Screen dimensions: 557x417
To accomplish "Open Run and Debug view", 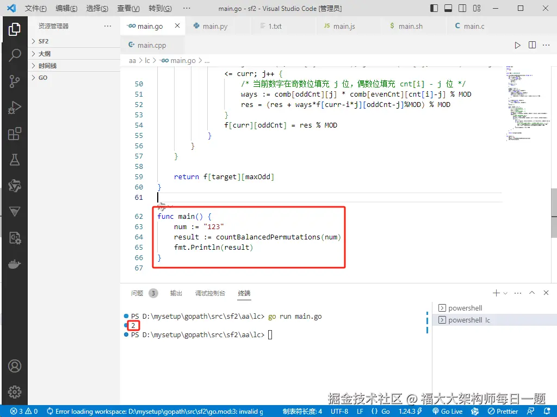I will click(x=15, y=107).
